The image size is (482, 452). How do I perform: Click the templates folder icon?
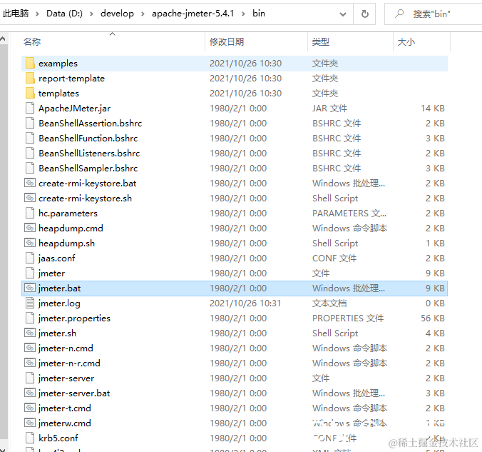click(30, 94)
